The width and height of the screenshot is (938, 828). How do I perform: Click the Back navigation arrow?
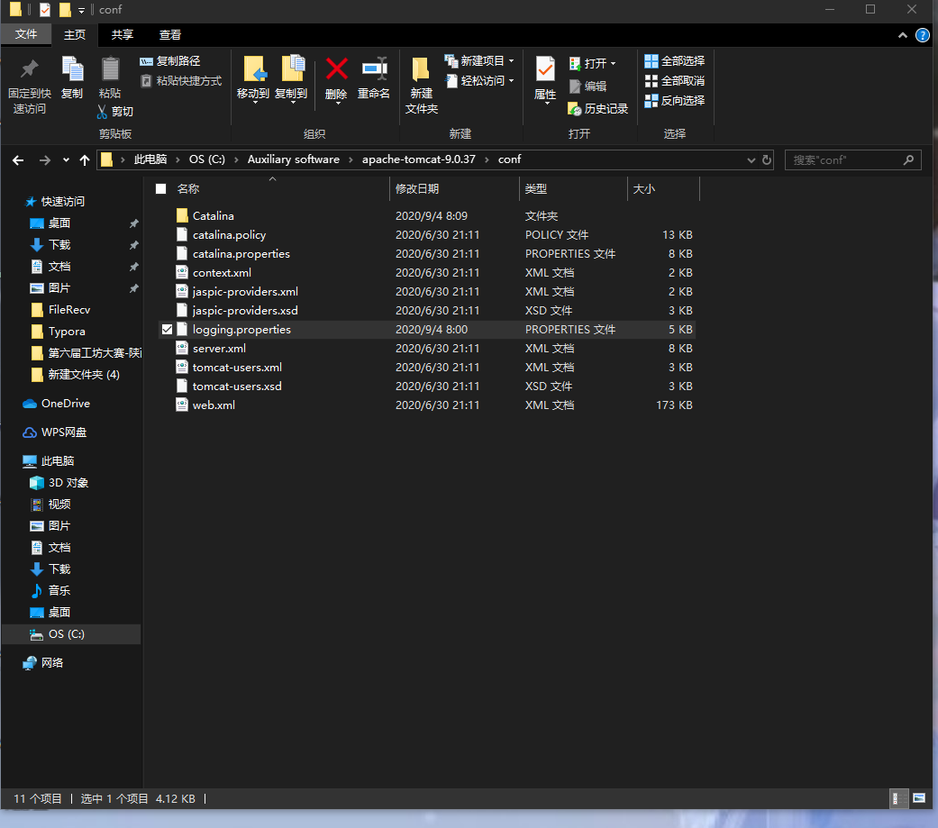pyautogui.click(x=19, y=159)
